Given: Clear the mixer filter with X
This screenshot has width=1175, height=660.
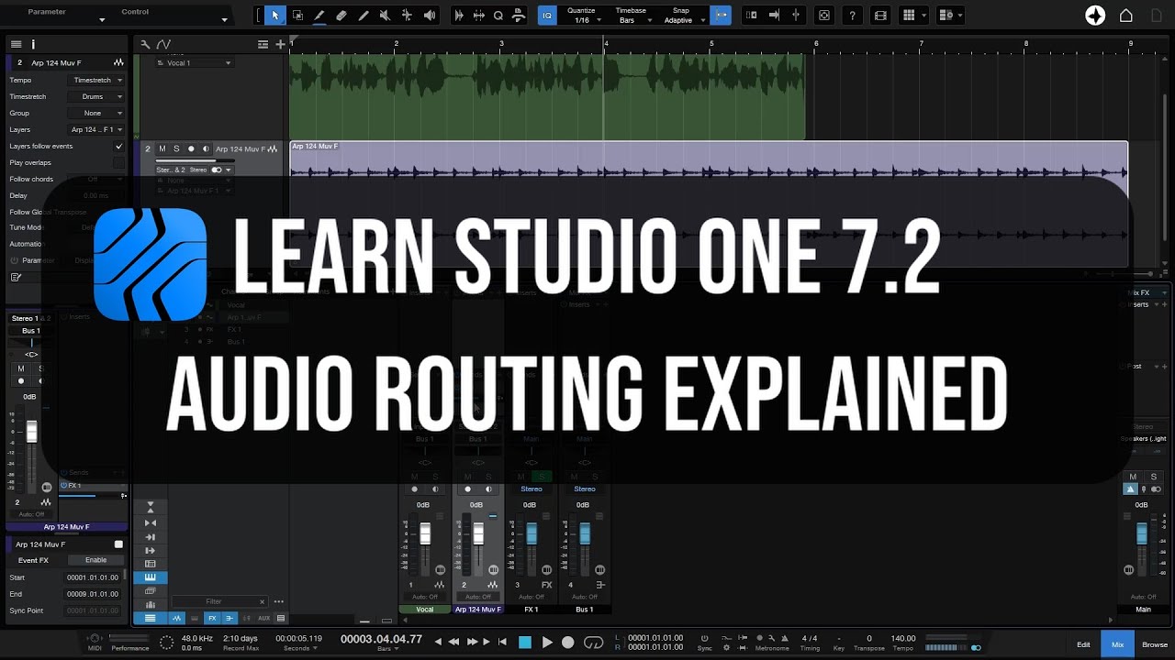Looking at the screenshot, I should point(262,601).
